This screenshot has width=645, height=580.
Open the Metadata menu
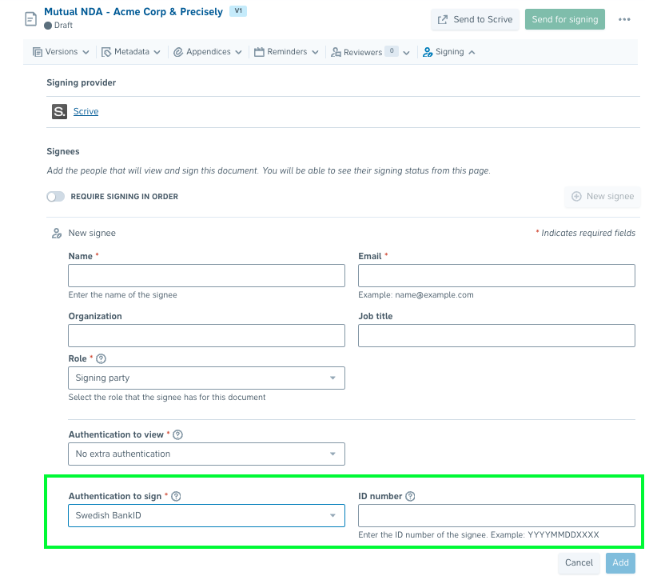[x=131, y=52]
